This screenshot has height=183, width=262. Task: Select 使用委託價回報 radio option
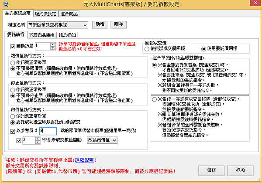tap(203, 49)
